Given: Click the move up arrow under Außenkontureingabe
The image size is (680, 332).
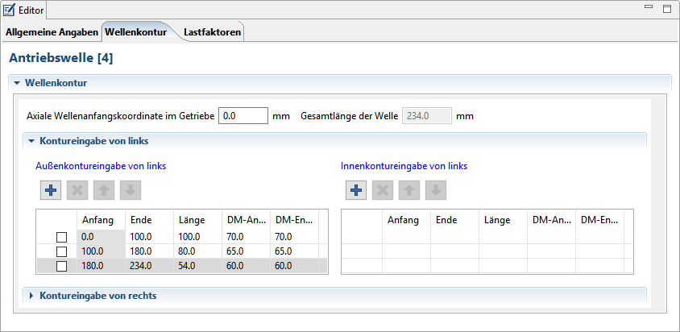Looking at the screenshot, I should click(104, 190).
